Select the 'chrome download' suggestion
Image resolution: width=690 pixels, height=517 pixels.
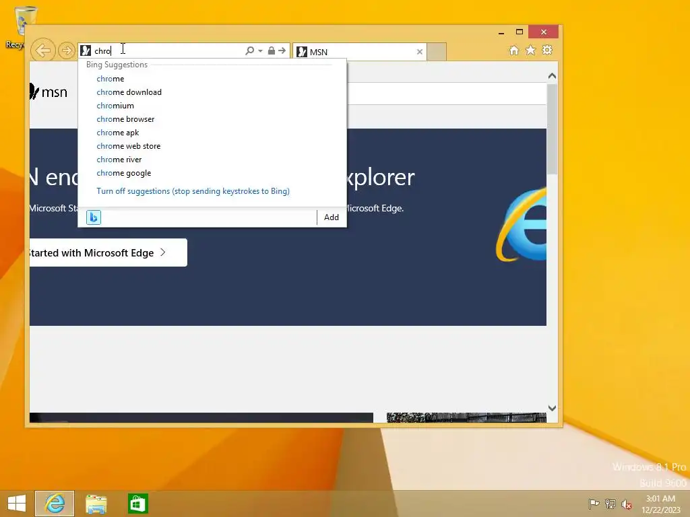[212, 92]
